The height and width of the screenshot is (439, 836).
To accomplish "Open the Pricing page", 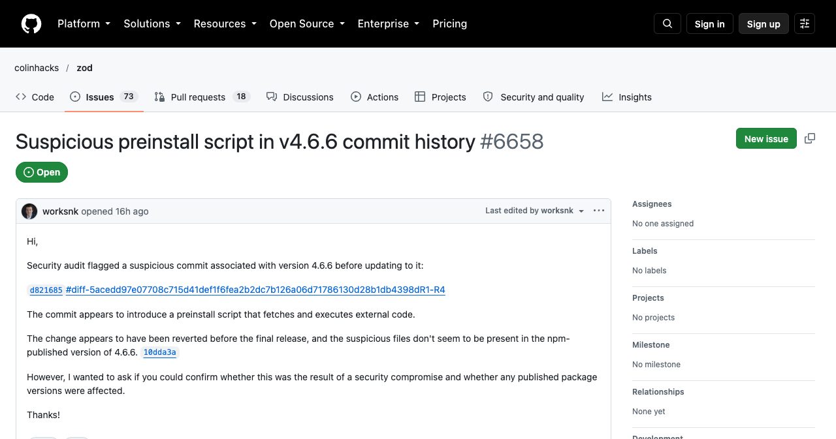I will 450,23.
